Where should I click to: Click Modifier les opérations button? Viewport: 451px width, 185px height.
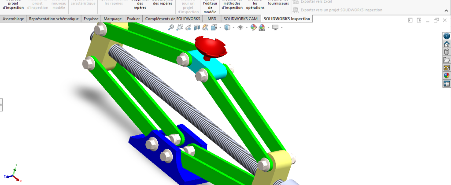coord(255,5)
